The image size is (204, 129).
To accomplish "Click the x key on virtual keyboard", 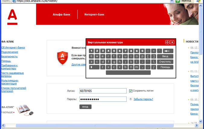I will coord(108,67).
